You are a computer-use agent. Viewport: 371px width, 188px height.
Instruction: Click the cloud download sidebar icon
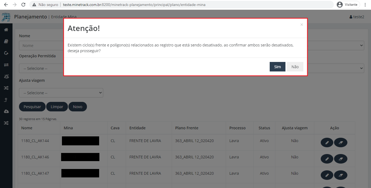click(x=6, y=111)
